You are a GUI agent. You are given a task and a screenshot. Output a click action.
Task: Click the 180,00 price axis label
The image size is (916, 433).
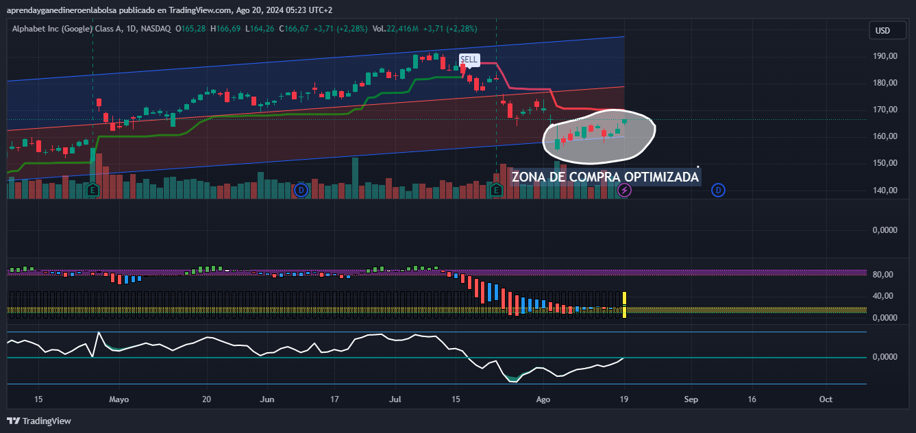point(885,83)
